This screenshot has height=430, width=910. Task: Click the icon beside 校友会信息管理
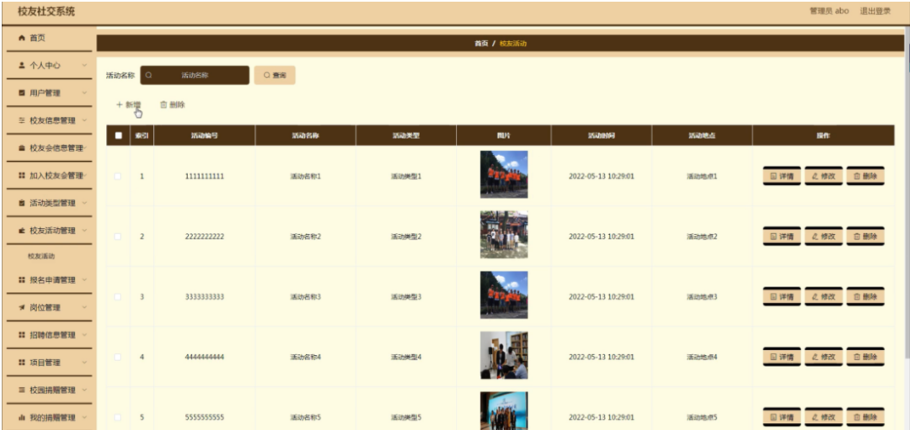tap(22, 148)
